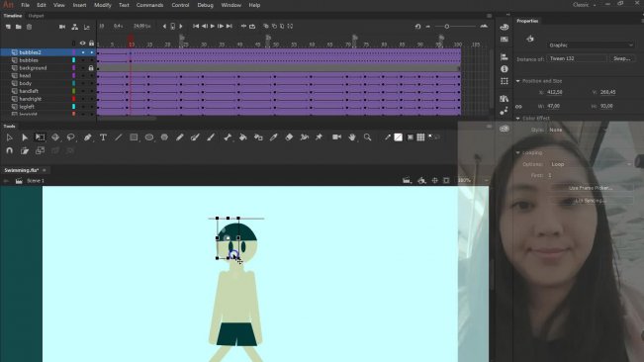Click Use Frame Picker... button
The image size is (644, 362).
591,188
